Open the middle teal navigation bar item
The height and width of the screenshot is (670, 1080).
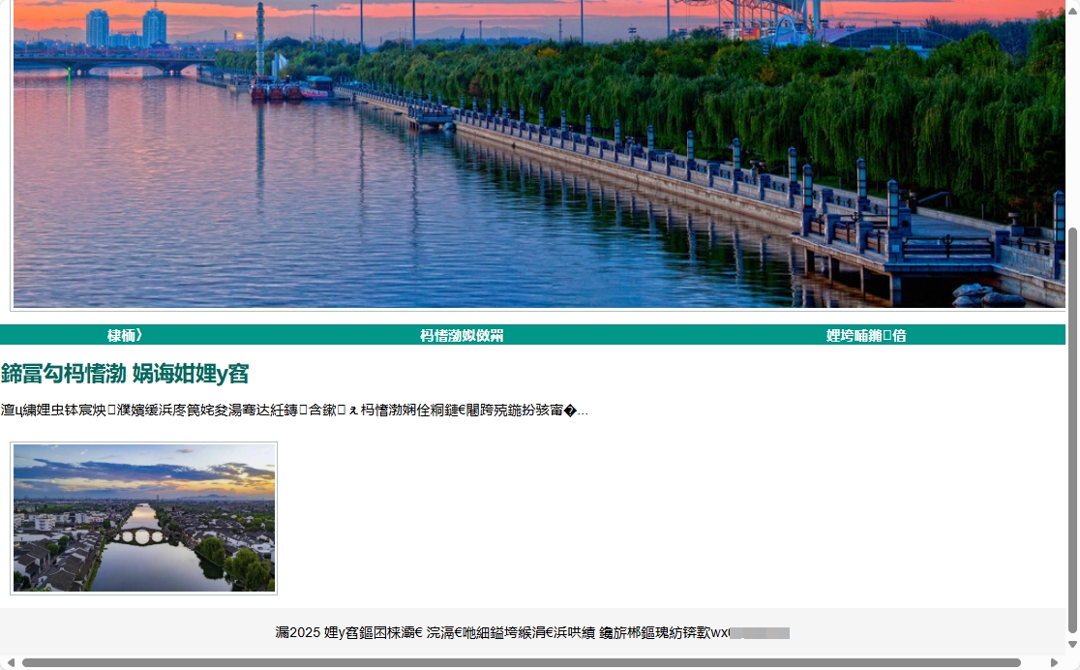click(462, 336)
